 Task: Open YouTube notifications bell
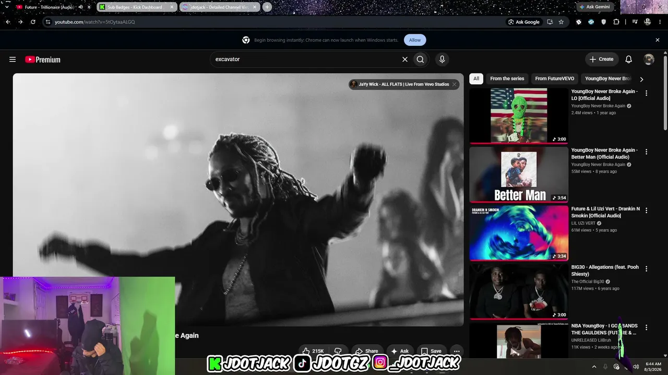click(x=628, y=59)
